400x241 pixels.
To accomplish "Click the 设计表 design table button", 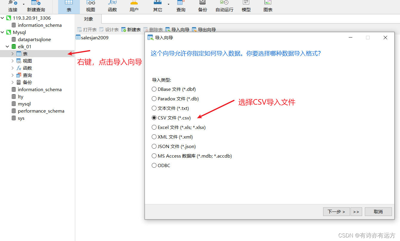I will point(109,29).
